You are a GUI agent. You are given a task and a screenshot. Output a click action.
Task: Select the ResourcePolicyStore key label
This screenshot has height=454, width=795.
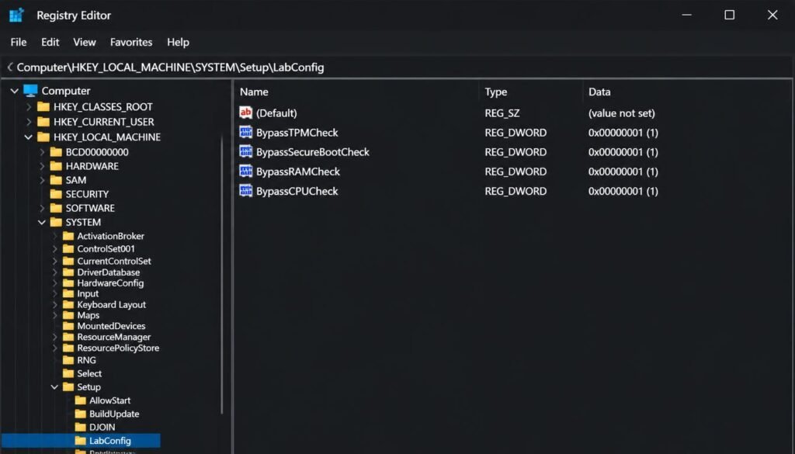coord(118,348)
